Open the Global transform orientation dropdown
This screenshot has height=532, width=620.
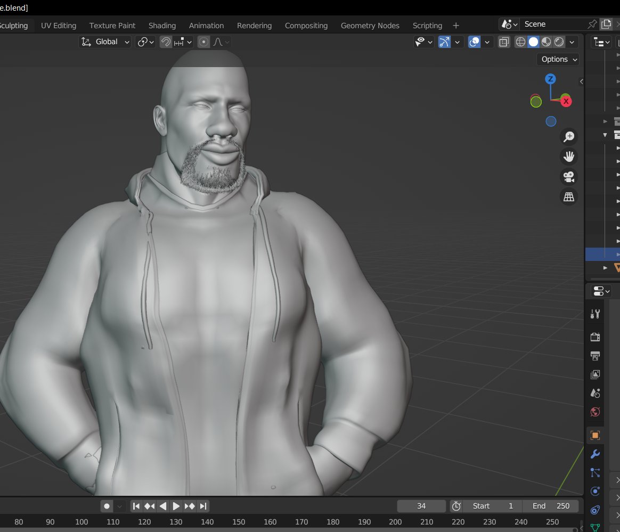(105, 42)
